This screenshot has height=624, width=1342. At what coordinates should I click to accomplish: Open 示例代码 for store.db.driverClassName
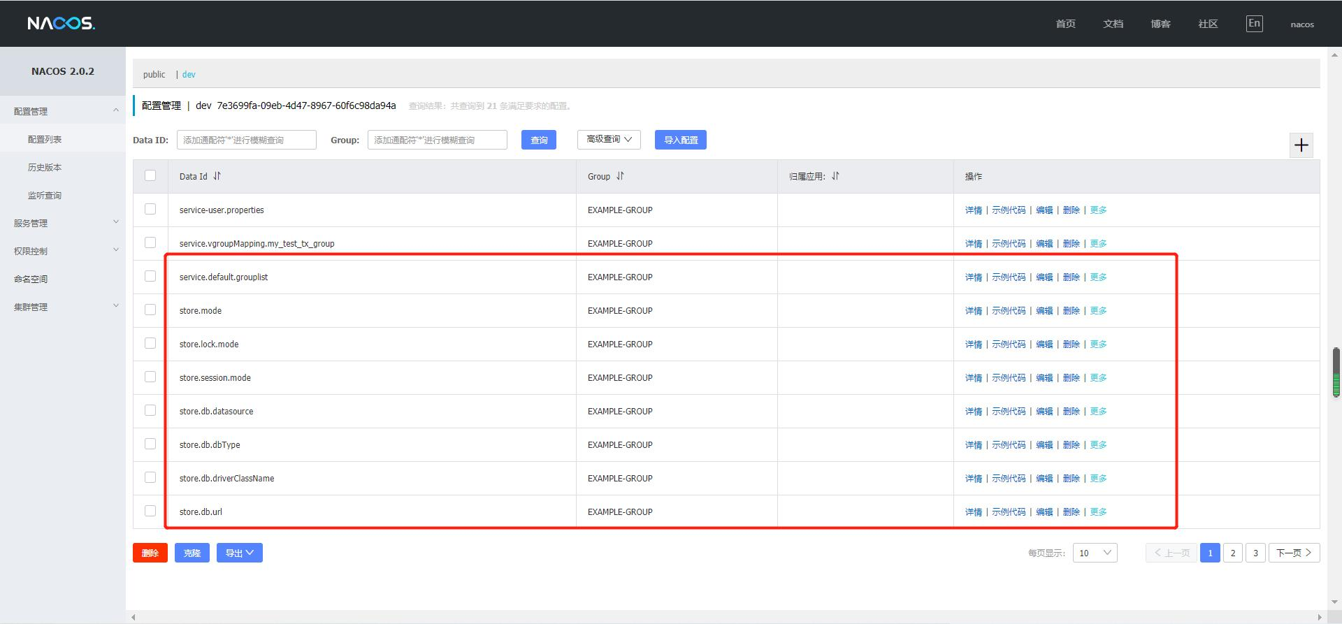1009,479
